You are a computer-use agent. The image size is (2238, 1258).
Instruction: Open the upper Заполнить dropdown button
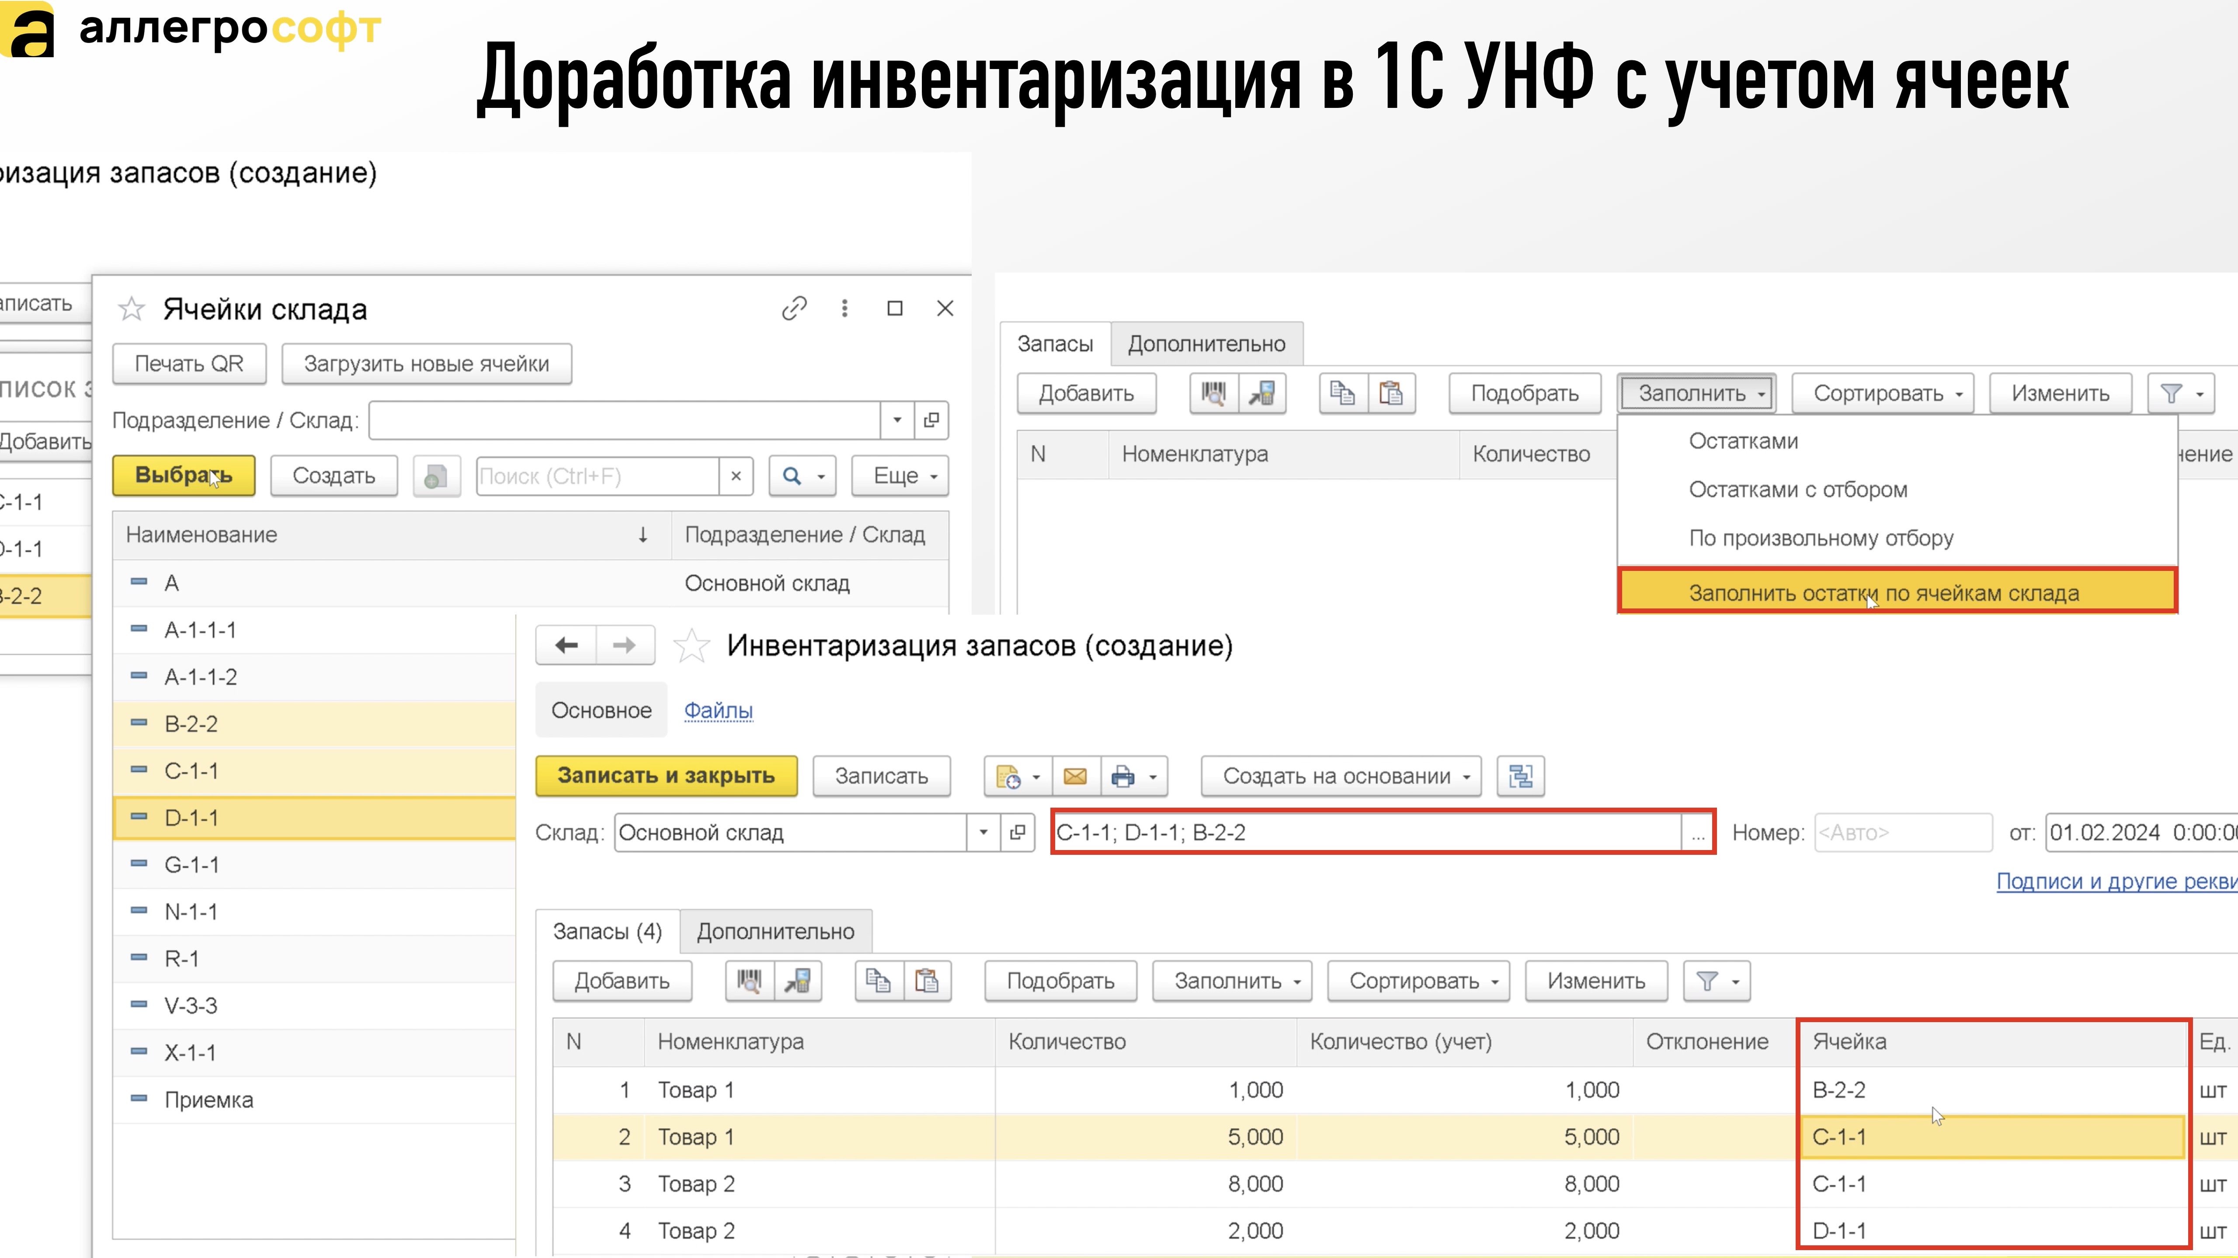click(x=1696, y=393)
